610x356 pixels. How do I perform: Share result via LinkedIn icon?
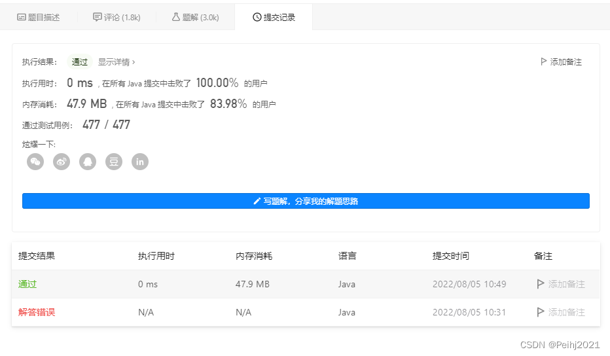140,162
